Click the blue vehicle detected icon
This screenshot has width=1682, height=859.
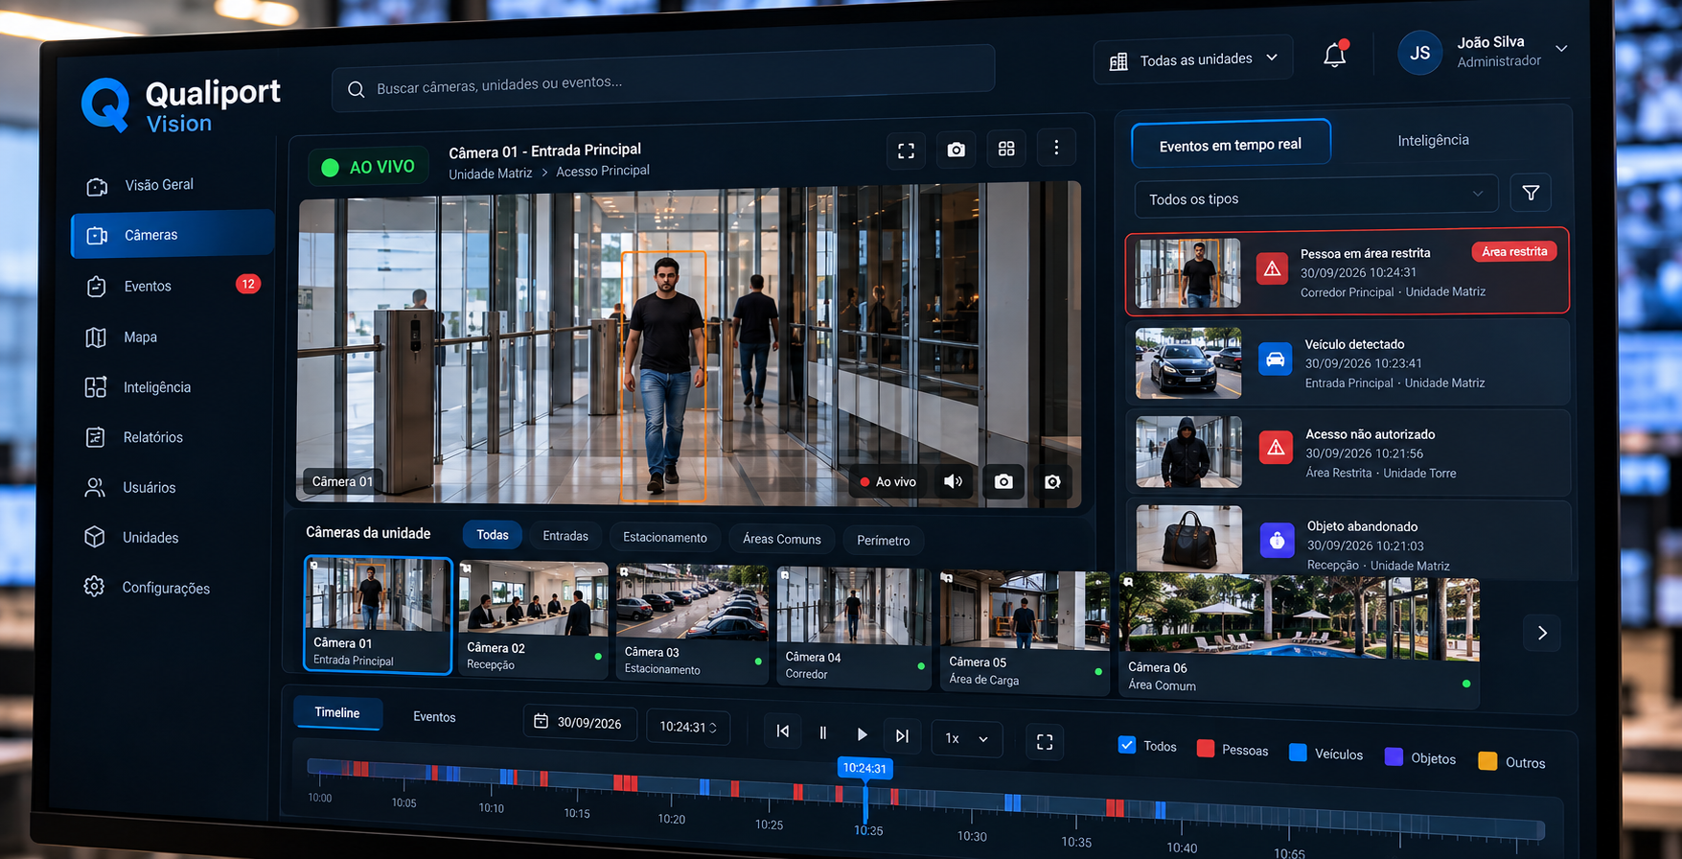(1275, 360)
